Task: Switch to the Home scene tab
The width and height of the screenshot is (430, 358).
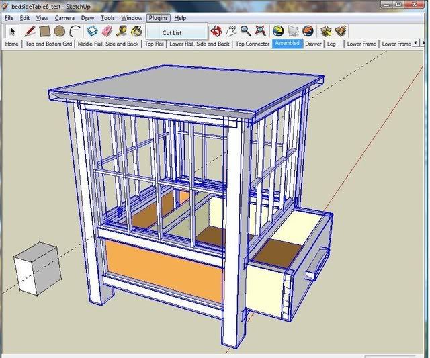Action: (x=12, y=44)
